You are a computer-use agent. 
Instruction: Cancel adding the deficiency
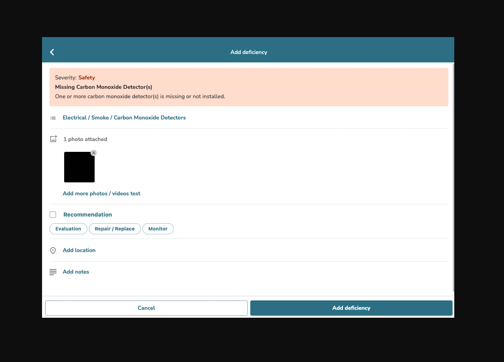146,308
